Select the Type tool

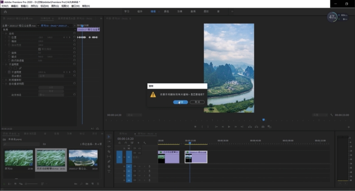[109, 172]
